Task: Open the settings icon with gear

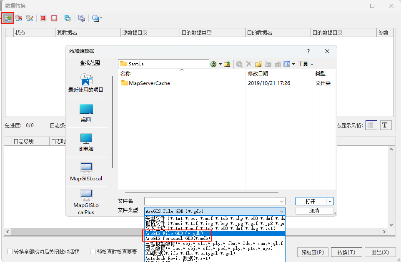Action: pyautogui.click(x=81, y=18)
